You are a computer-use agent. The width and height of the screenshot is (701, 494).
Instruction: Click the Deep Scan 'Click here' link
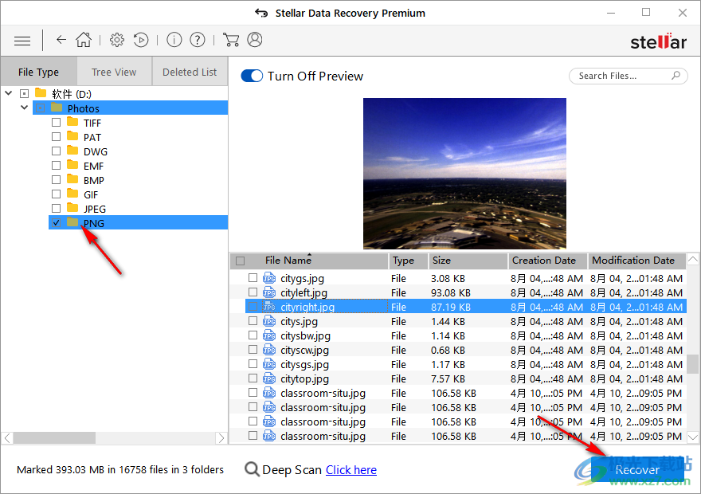[351, 470]
